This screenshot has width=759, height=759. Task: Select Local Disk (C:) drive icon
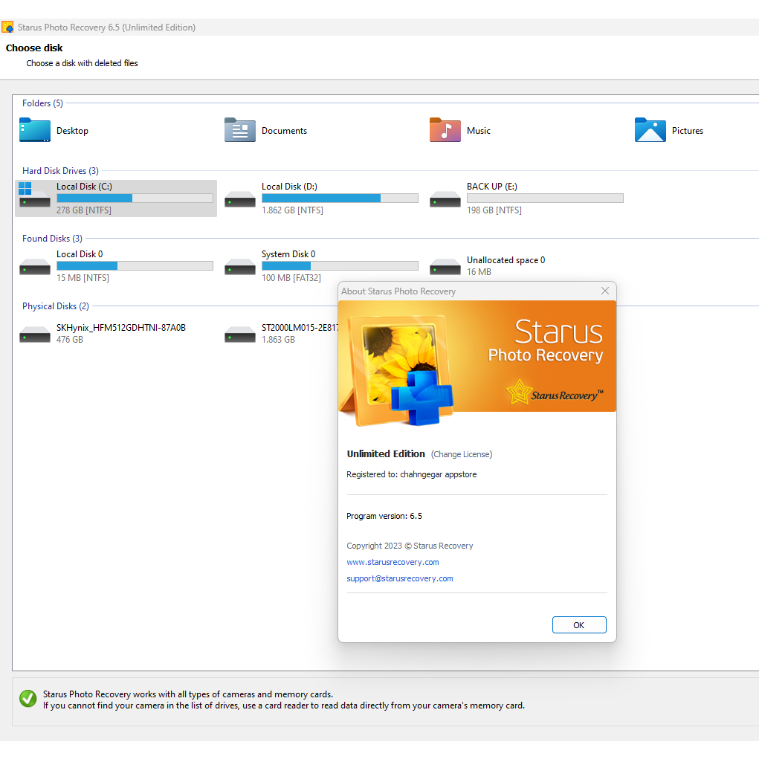(35, 198)
